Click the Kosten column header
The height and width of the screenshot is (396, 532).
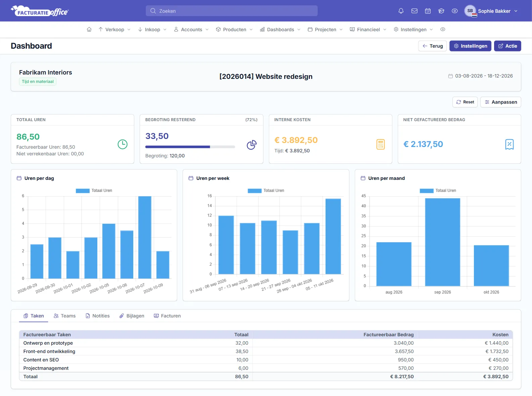[x=500, y=335]
